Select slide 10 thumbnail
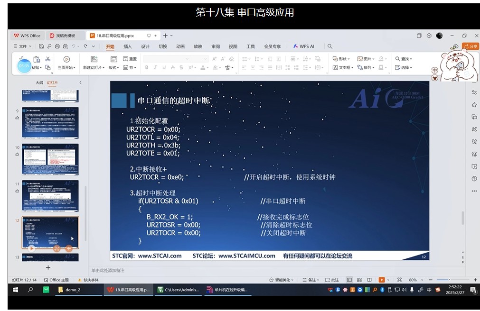 (50, 159)
